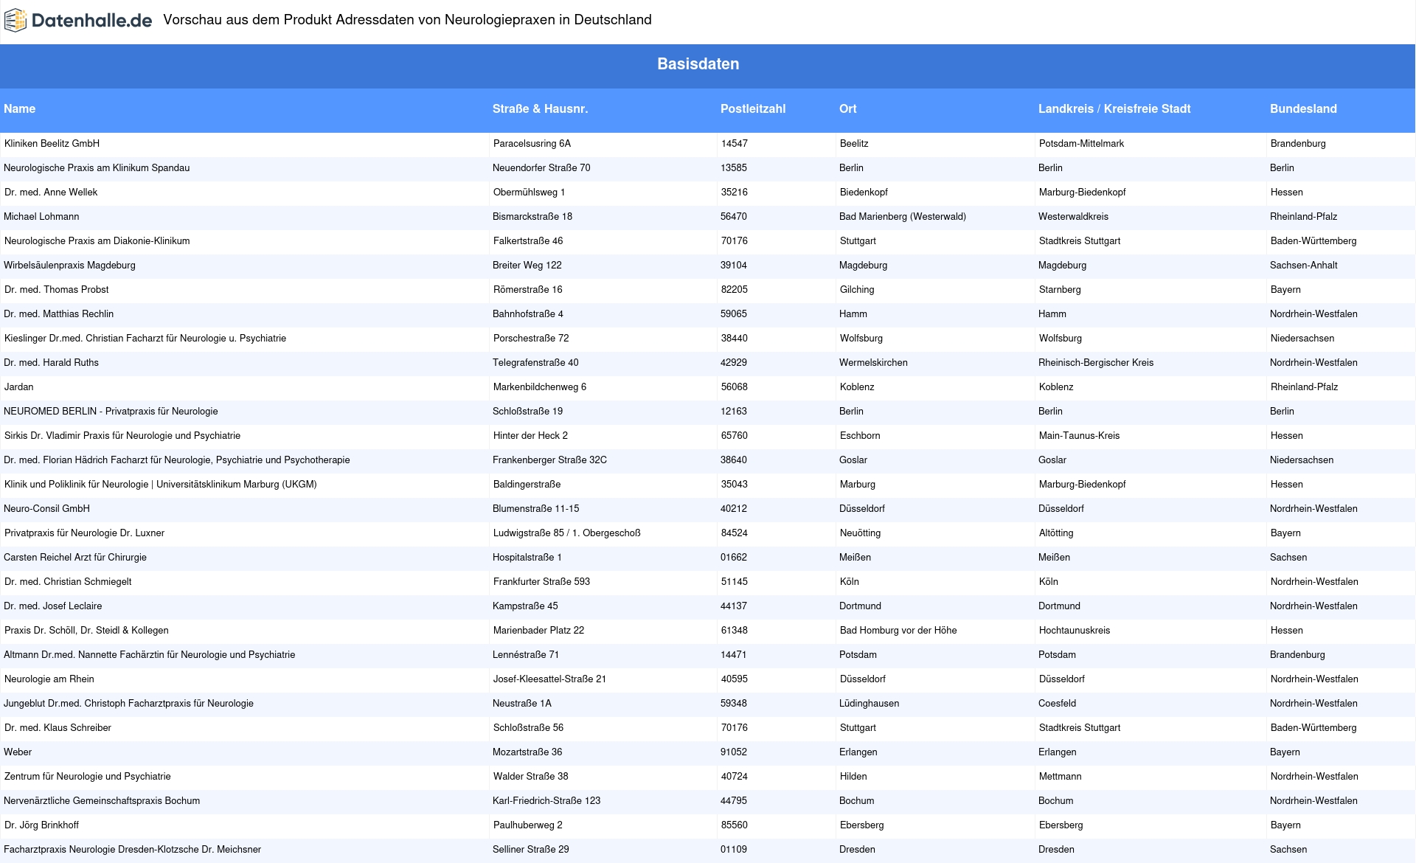Select Altmann Dr.med. Nannette entry
Viewport: 1416px width, 863px height.
pos(150,655)
